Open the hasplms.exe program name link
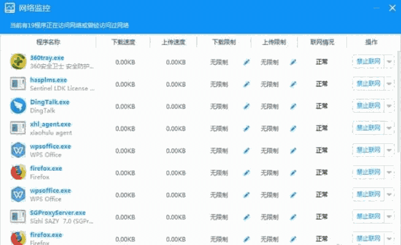 (48, 80)
